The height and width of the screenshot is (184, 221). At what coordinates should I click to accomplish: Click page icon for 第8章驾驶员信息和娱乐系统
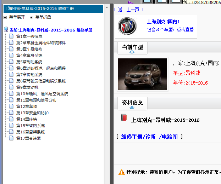point(11,81)
